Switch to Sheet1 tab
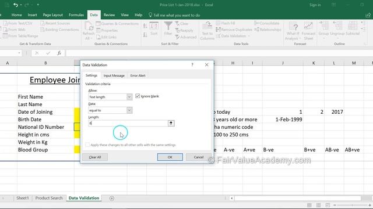The width and height of the screenshot is (373, 209). point(22,198)
